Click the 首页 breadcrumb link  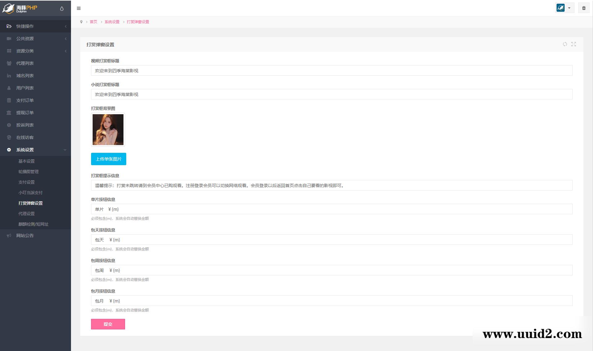point(93,22)
